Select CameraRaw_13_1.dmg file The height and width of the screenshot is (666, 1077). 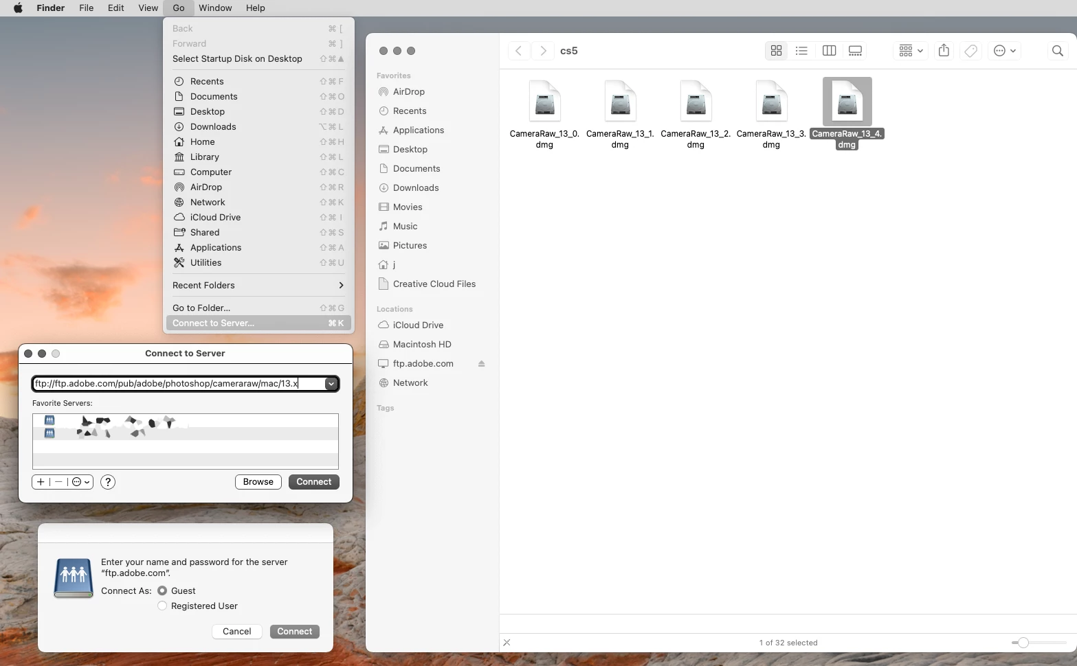620,115
